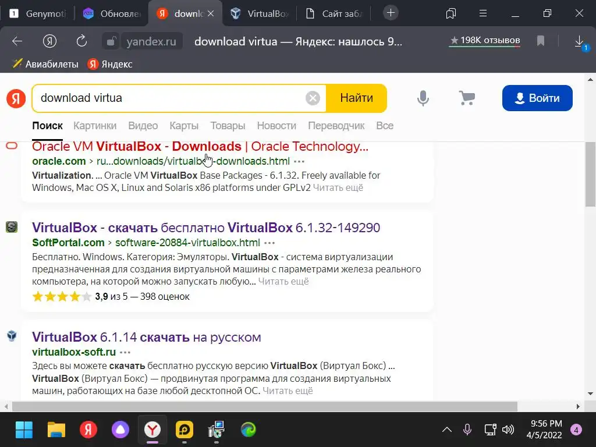Click the SoftPortal result favicon
Image resolution: width=596 pixels, height=447 pixels.
[12, 227]
